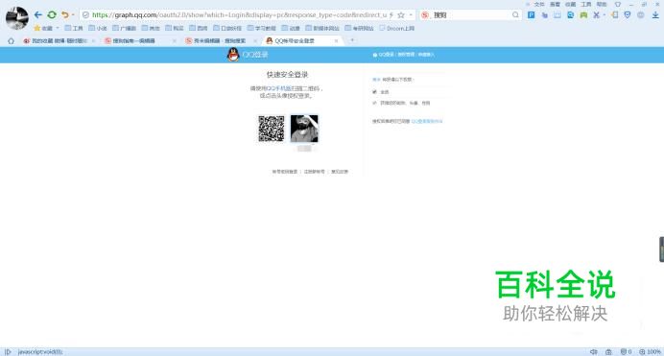Open the 工具 bookmark folder
664x356 pixels.
coord(74,28)
